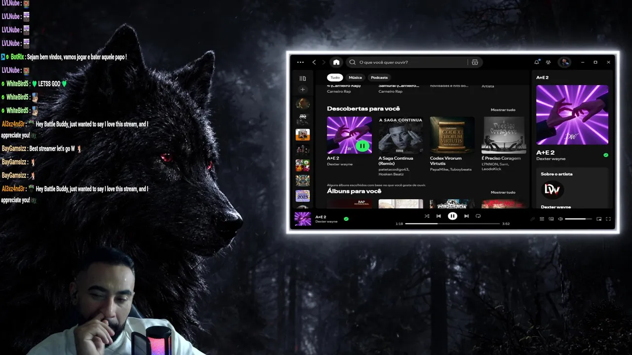Toggle shuffle playback

[427, 216]
